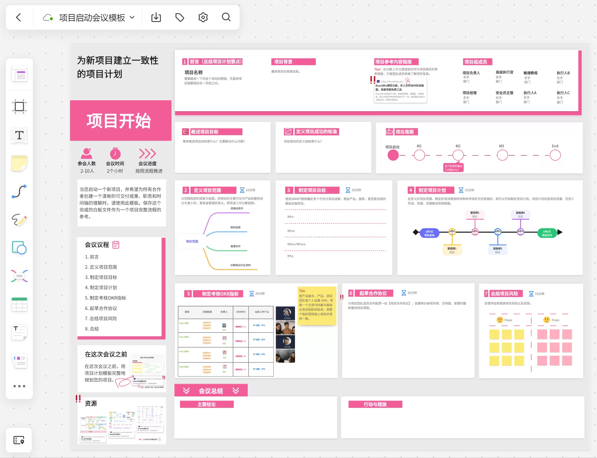The image size is (597, 458).
Task: Open the search magnifier icon
Action: (226, 17)
